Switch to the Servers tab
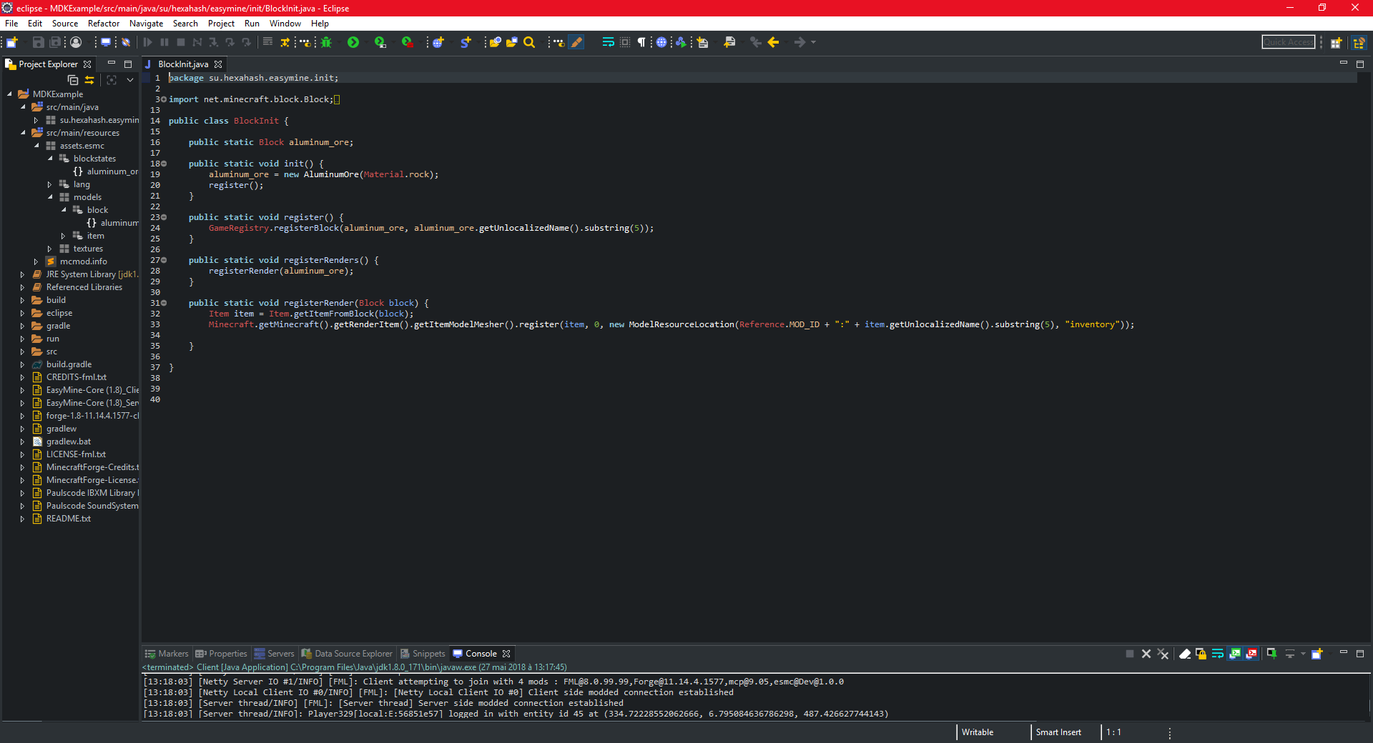This screenshot has height=743, width=1373. (274, 654)
